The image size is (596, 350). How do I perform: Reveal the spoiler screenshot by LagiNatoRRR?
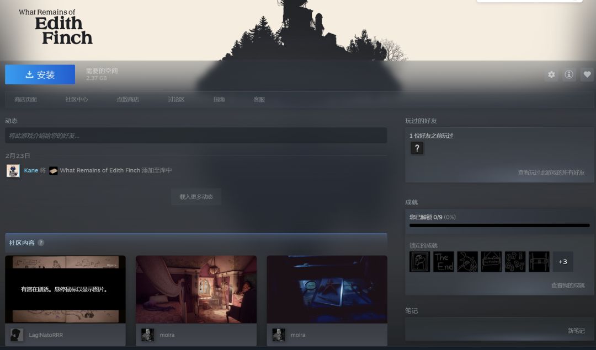tap(65, 289)
